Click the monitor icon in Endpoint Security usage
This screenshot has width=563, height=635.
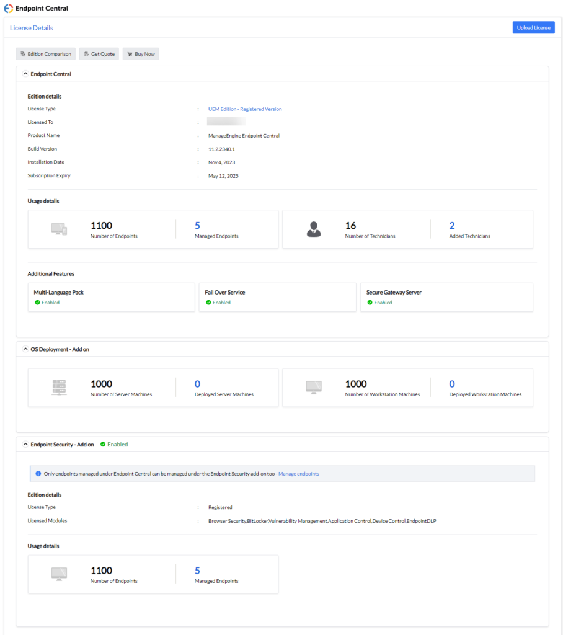pyautogui.click(x=59, y=574)
